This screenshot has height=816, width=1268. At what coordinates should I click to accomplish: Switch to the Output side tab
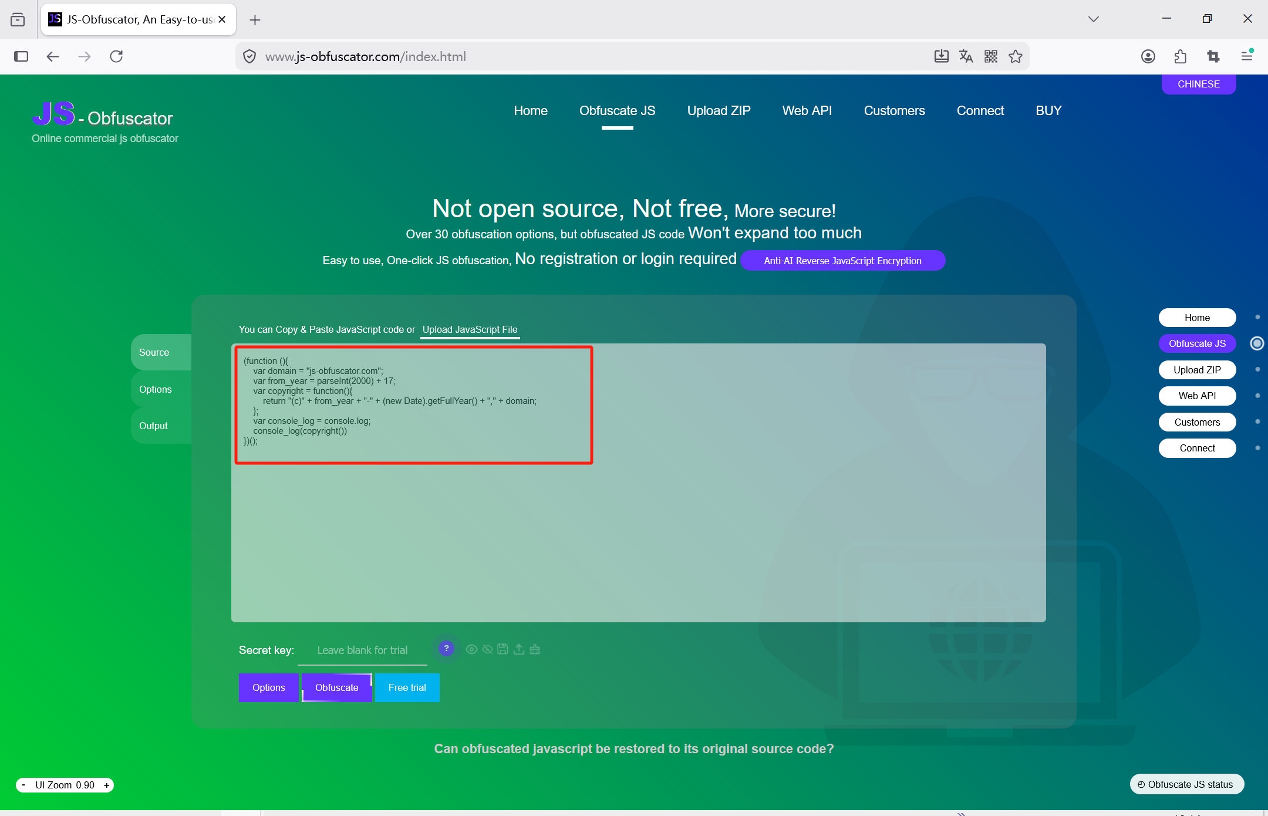click(161, 426)
